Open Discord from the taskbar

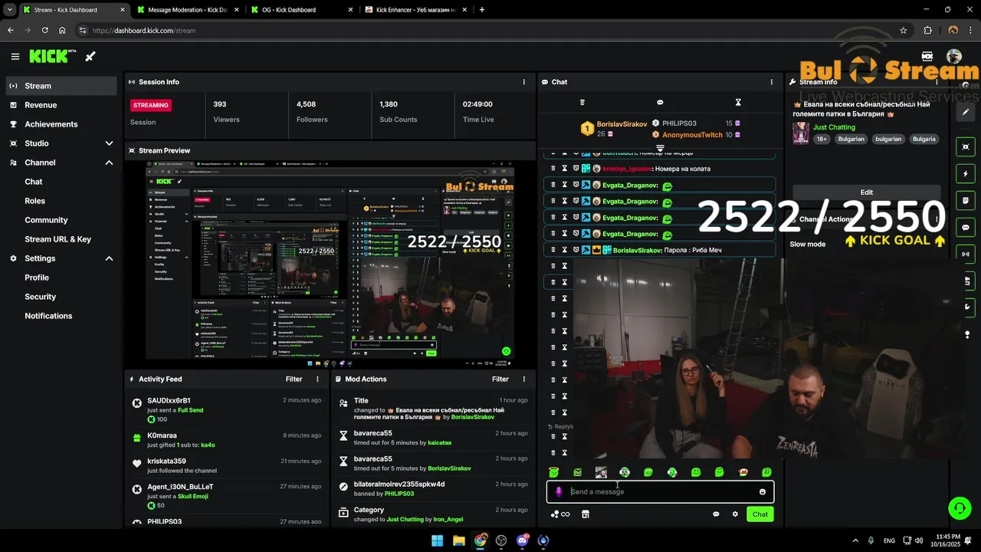[x=523, y=540]
